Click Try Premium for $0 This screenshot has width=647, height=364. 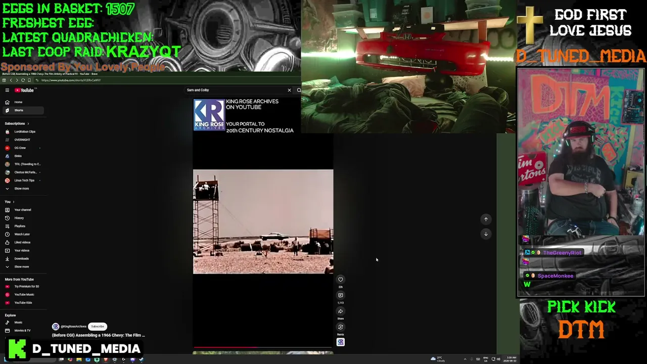23,286
